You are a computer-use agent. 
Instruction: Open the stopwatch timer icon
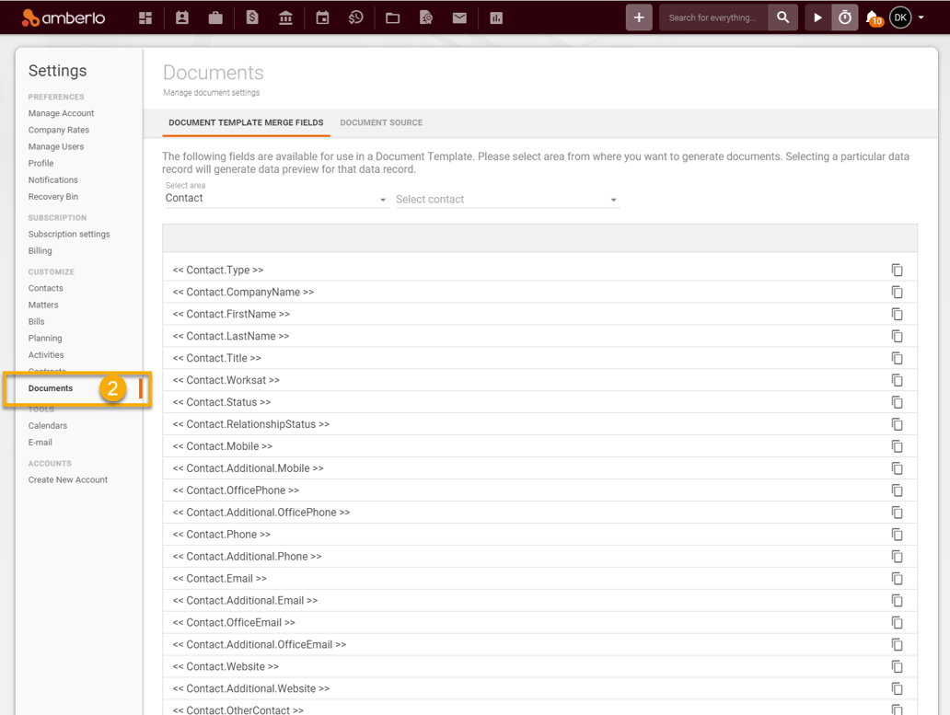844,17
